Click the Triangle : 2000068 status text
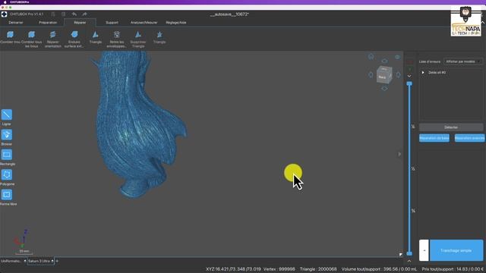Viewport: 486px width, 273px height. click(318, 269)
